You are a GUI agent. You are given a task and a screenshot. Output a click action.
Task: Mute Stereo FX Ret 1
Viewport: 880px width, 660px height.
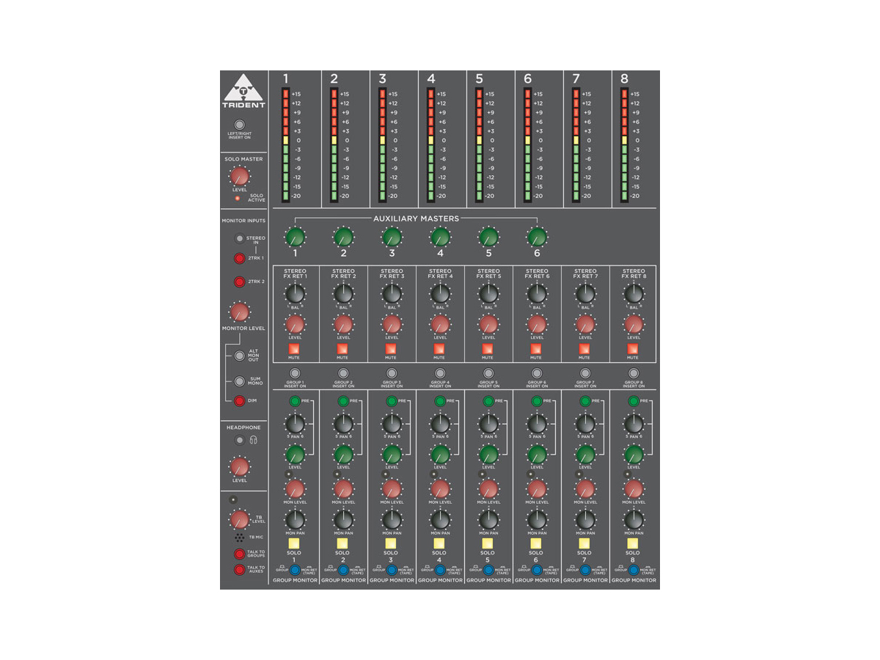(x=294, y=348)
